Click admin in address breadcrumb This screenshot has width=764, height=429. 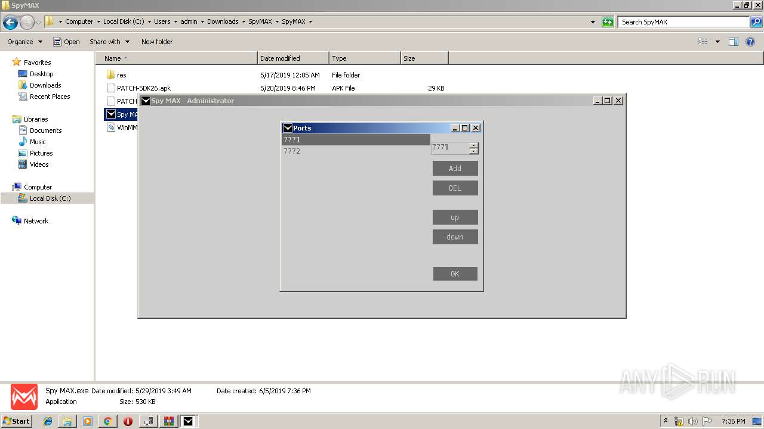point(189,21)
